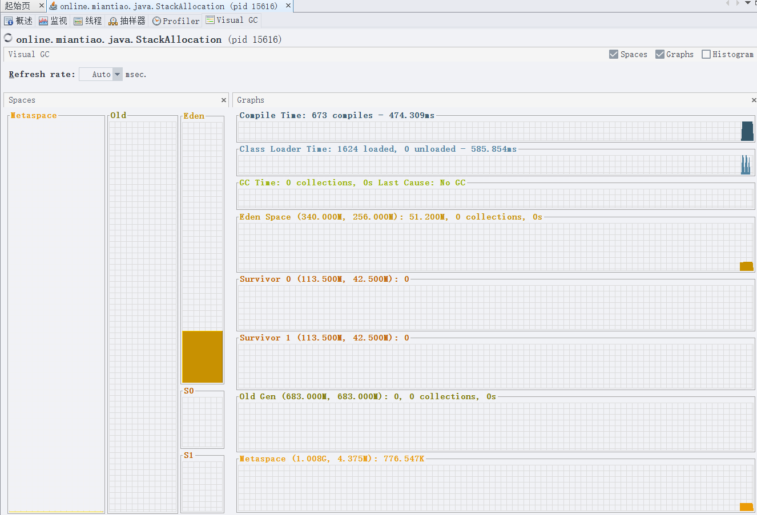Close the 起始页 tab

tap(42, 6)
